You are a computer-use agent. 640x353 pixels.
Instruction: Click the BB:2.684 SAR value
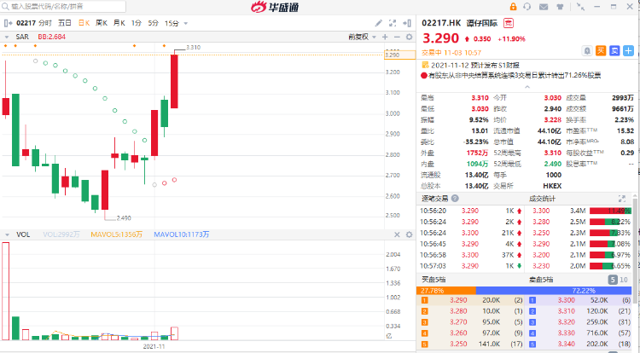51,38
